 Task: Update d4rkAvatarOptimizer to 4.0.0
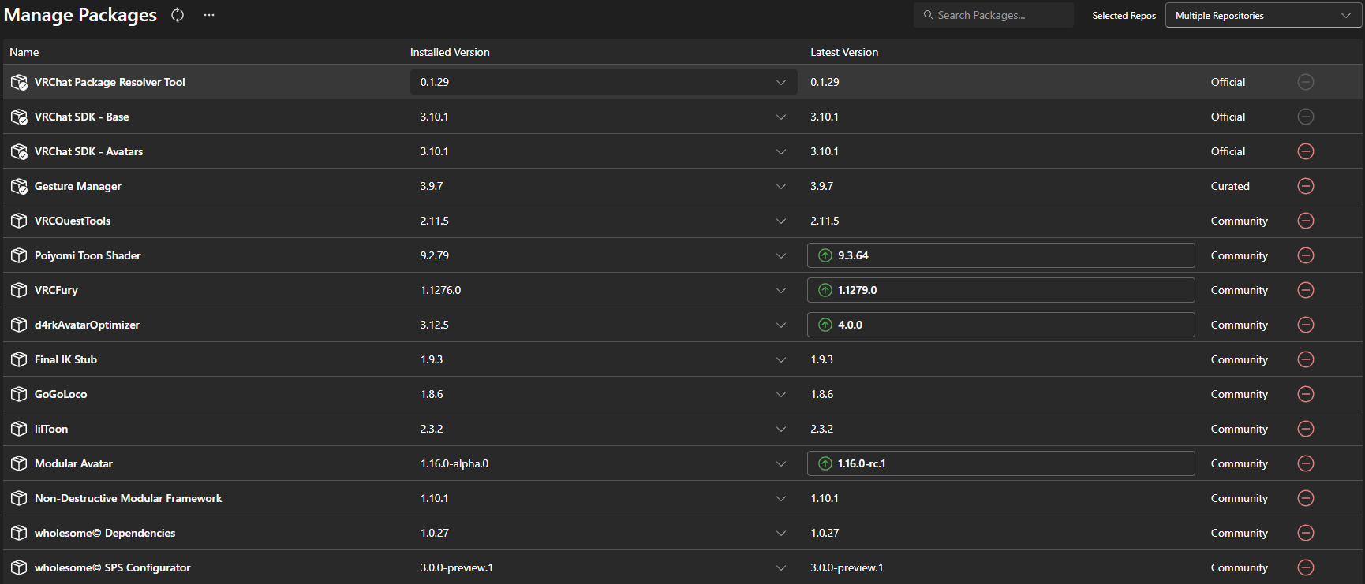tap(1000, 325)
